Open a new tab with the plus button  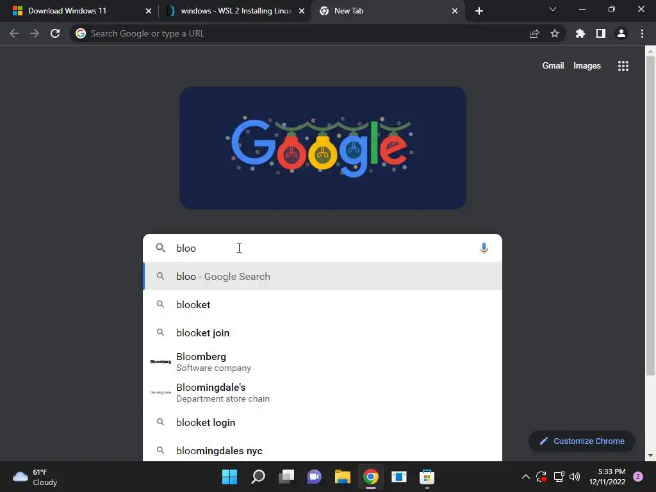coord(479,11)
